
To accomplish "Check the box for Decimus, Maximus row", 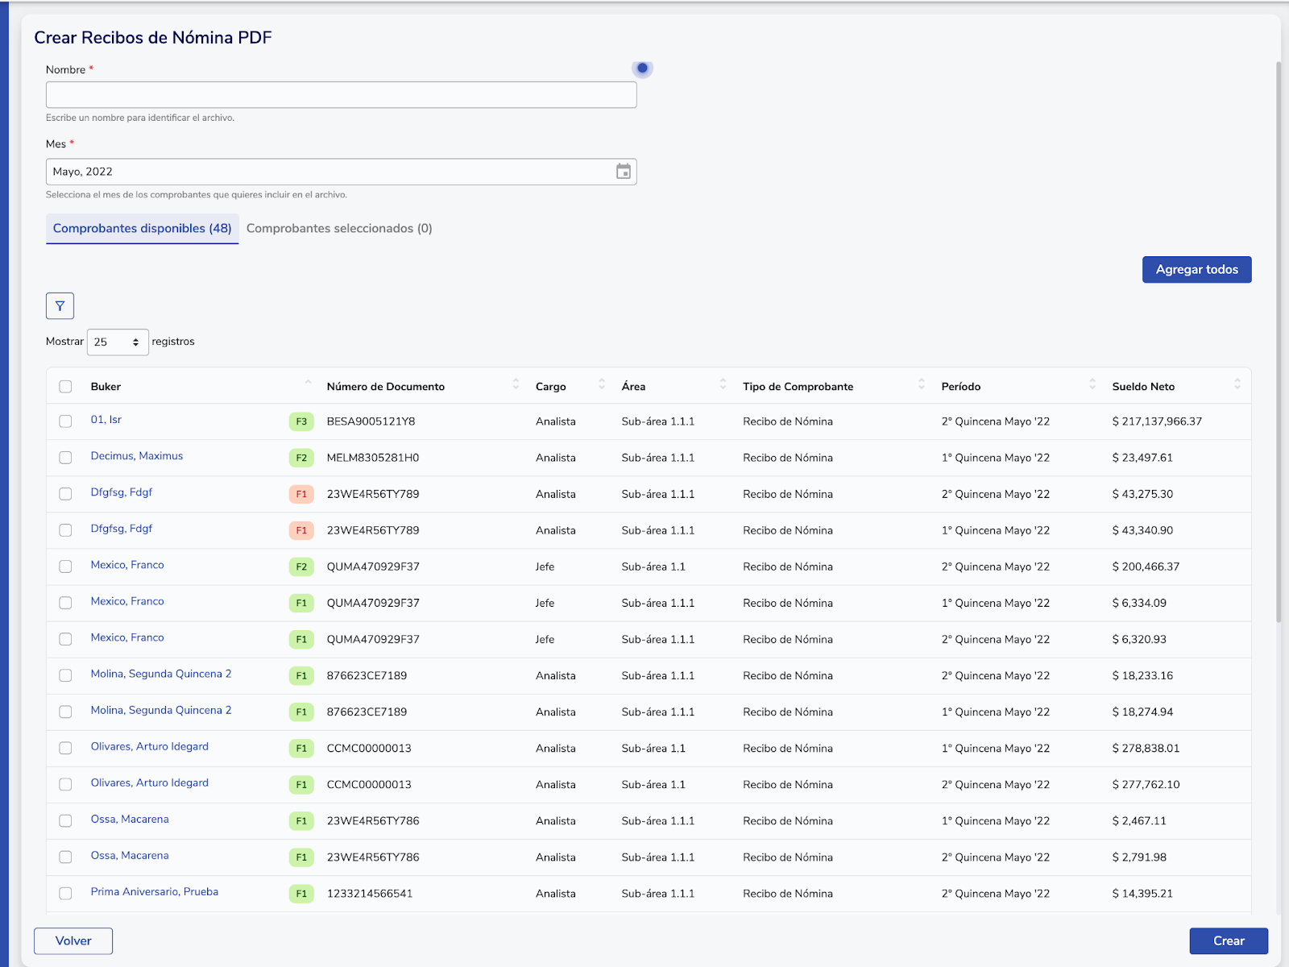I will click(x=65, y=458).
